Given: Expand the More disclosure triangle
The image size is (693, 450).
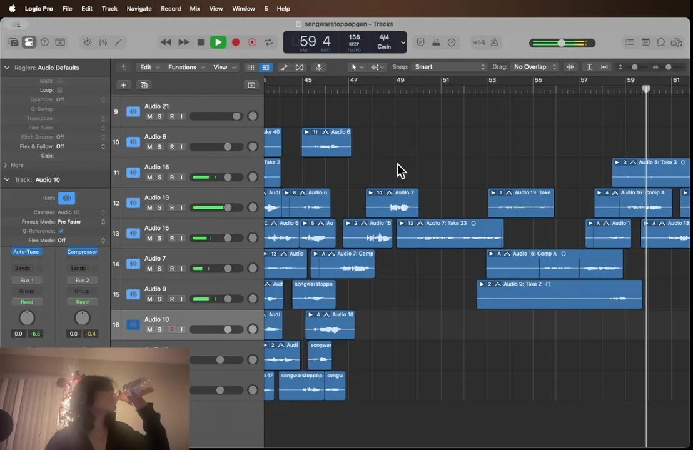Looking at the screenshot, I should click(x=5, y=165).
